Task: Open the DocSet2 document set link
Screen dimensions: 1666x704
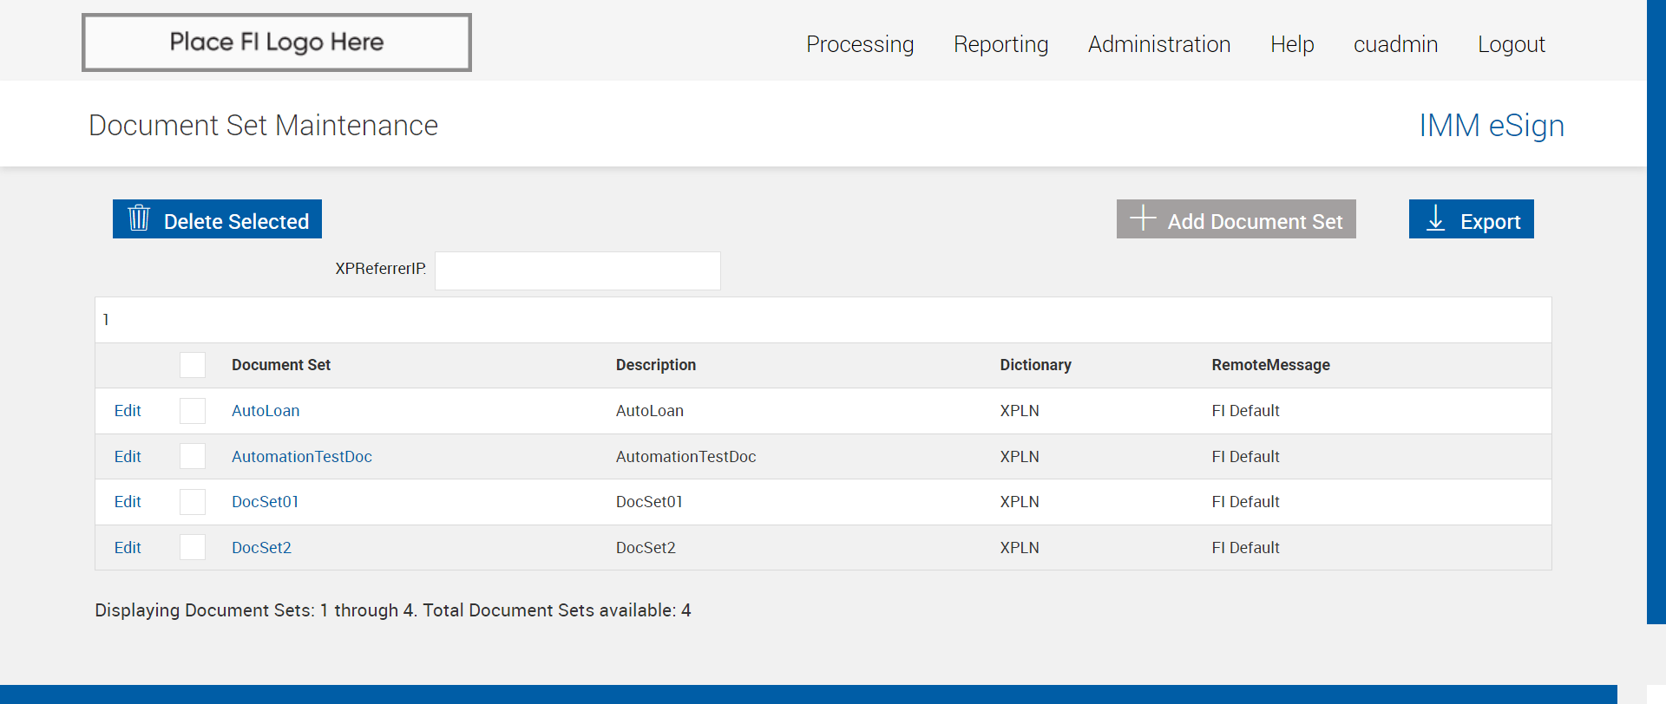Action: 261,548
